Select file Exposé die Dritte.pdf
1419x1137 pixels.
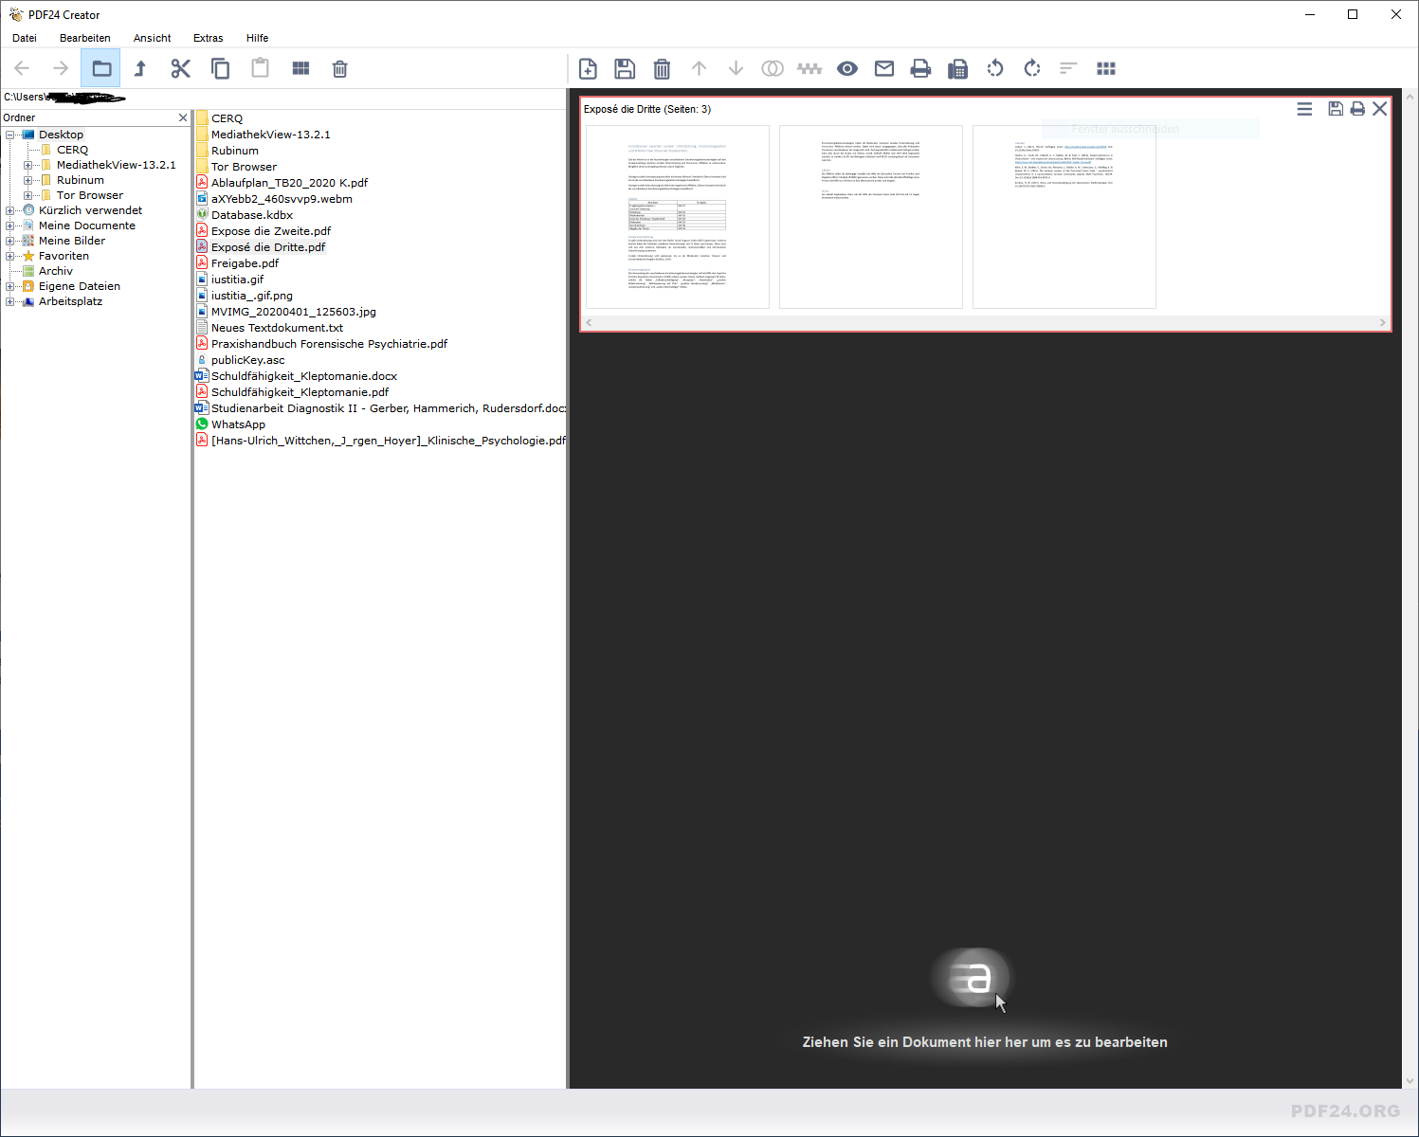(x=268, y=247)
